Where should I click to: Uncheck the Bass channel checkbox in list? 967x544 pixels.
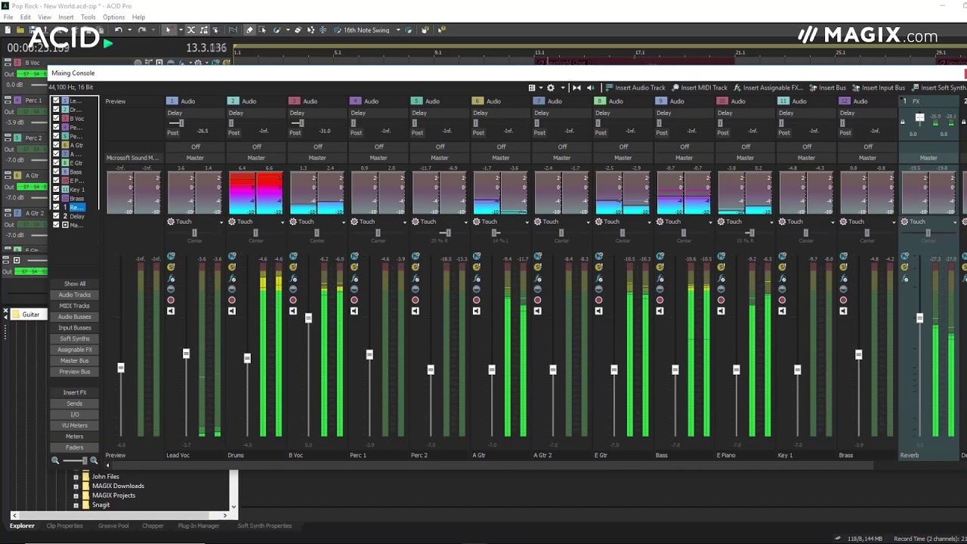56,172
